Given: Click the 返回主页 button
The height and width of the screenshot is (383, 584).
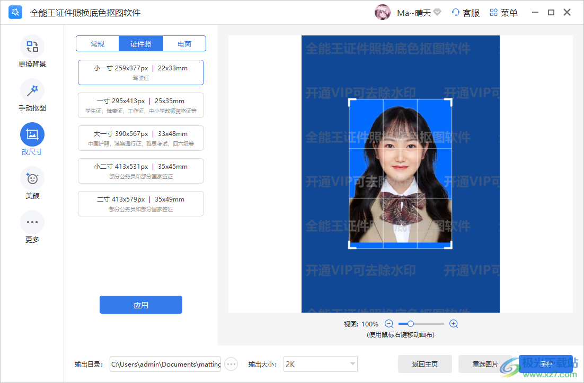Looking at the screenshot, I should point(425,364).
